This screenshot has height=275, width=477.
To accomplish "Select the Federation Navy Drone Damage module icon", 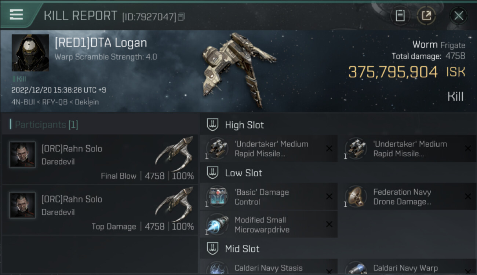I will coord(356,197).
